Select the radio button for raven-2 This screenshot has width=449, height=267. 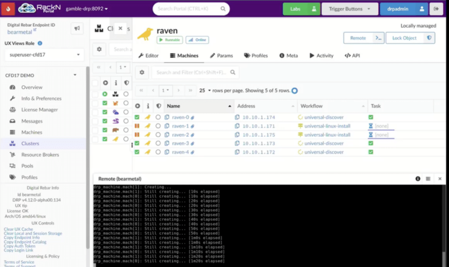(158, 135)
